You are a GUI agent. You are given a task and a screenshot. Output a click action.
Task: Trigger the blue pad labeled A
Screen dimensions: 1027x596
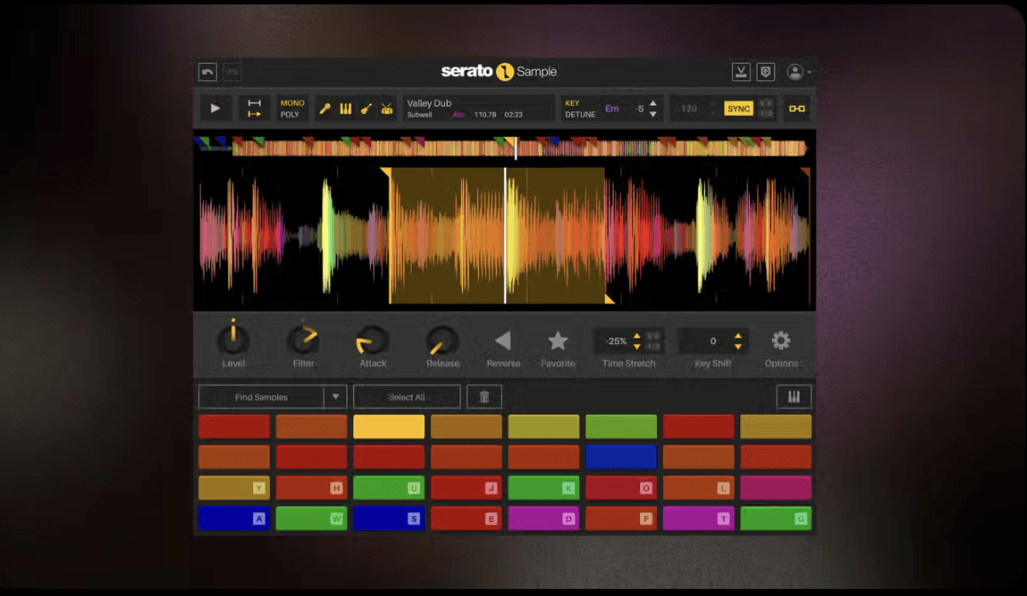pos(234,519)
